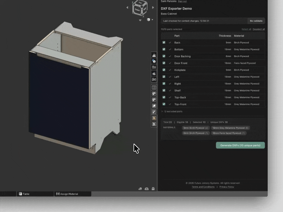Click the Fenix faced Plywood material cell
The height and width of the screenshot is (212, 283).
tap(245, 63)
